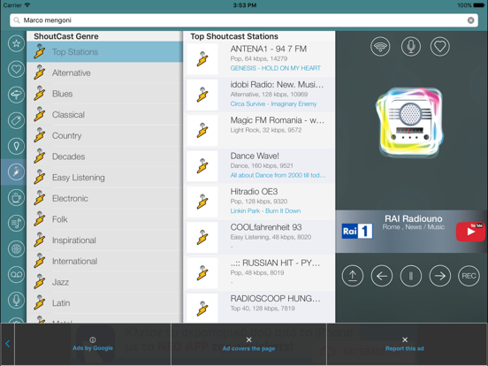Select Decades genre
The image size is (488, 366).
point(104,156)
